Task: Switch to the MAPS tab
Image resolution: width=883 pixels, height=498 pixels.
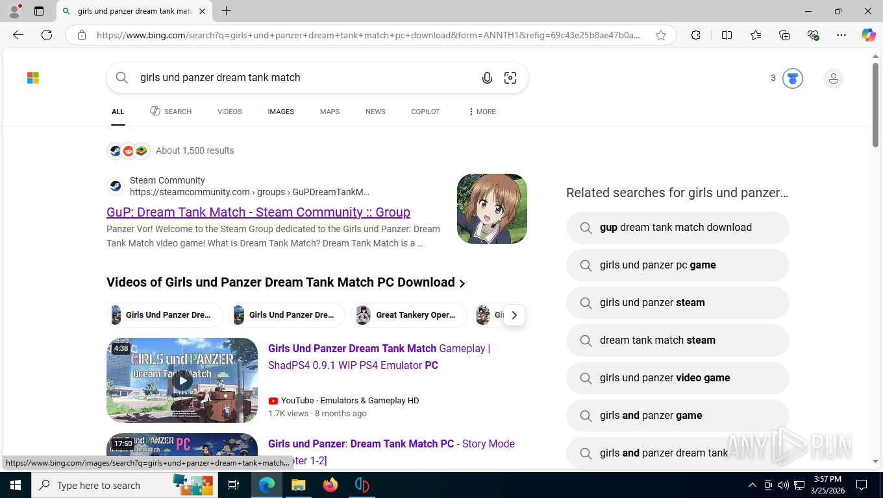Action: point(330,112)
